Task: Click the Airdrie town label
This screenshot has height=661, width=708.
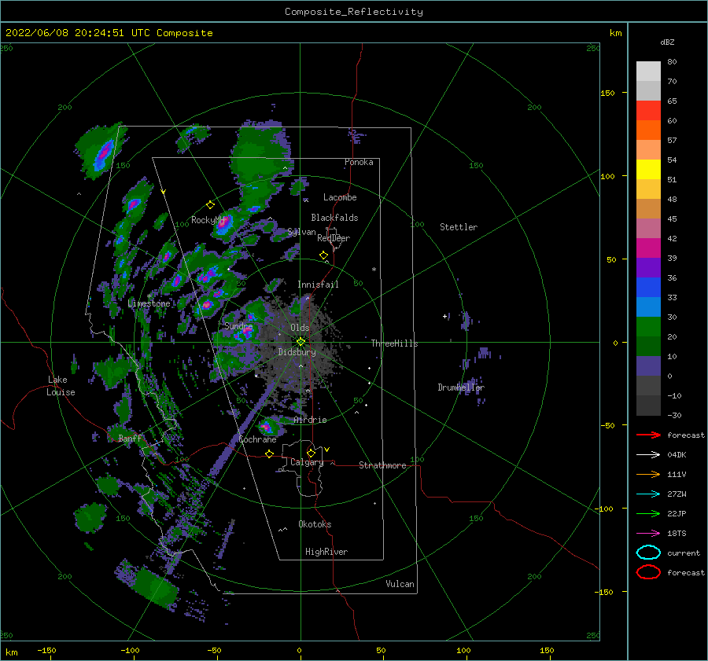Action: point(310,420)
